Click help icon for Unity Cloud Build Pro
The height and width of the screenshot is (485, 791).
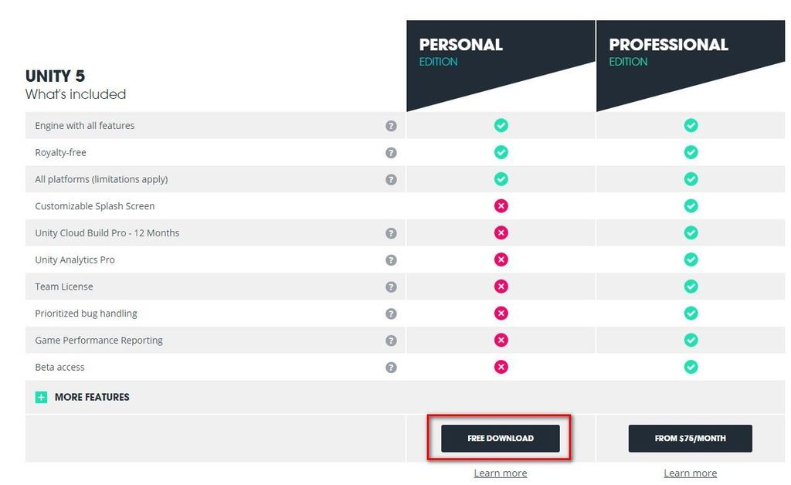(x=391, y=233)
